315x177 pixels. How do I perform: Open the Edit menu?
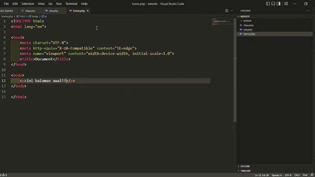pos(15,3)
